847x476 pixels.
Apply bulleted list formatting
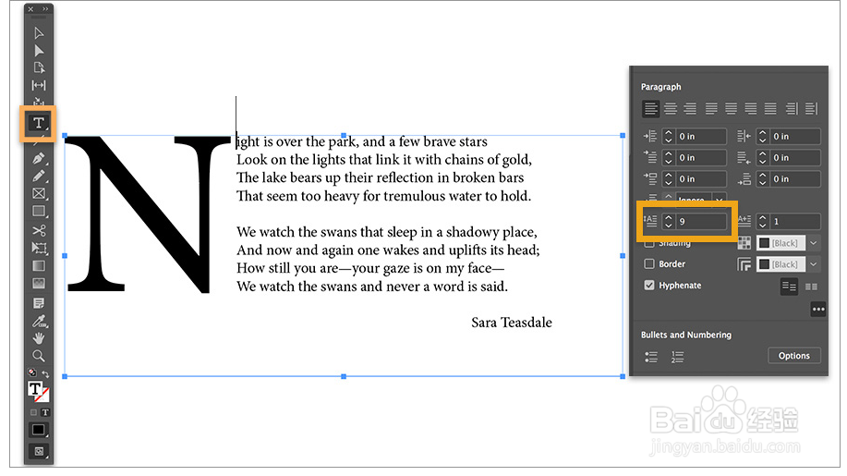[651, 357]
